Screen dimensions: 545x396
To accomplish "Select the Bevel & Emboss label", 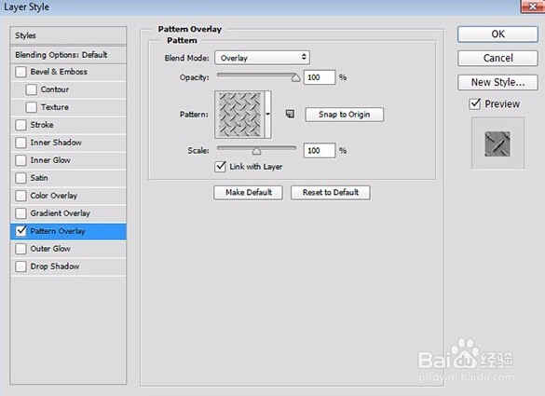I will (59, 72).
